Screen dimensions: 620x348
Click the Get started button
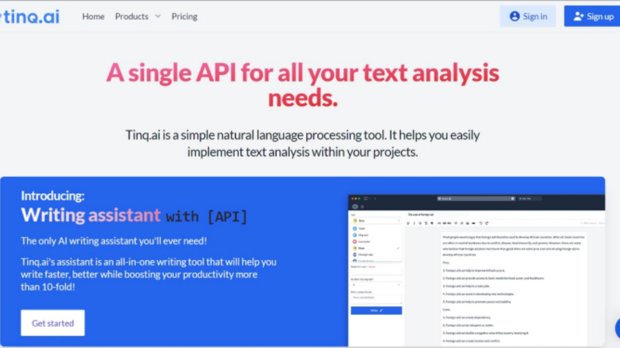click(52, 323)
